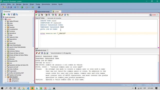The height and width of the screenshot is (90, 160).
Task: Switch to Generador de Consultas tab
Action: click(54, 18)
